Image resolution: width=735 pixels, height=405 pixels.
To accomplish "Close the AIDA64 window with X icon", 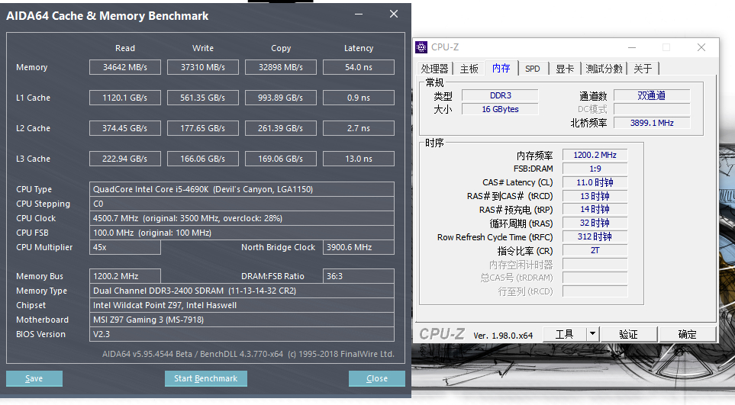I will click(394, 14).
